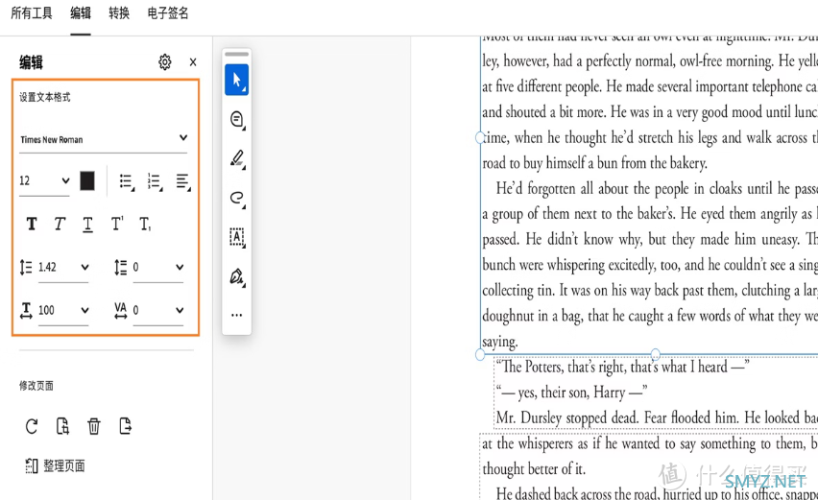Toggle bold text formatting
The width and height of the screenshot is (818, 500).
pos(32,225)
